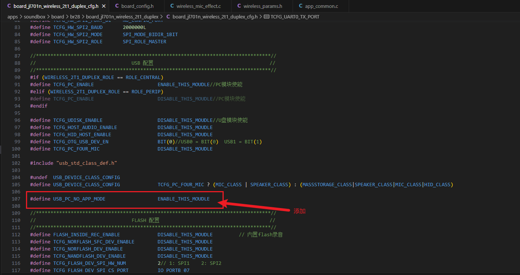The width and height of the screenshot is (520, 275).
Task: Click TCFG_HOST_AUDIO_ENABLE define
Action: point(85,127)
